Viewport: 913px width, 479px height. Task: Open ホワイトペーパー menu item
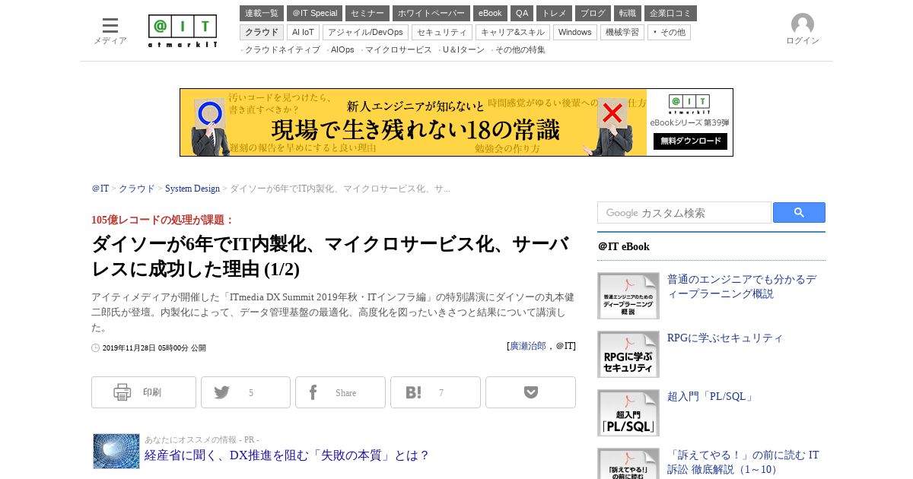pyautogui.click(x=431, y=14)
